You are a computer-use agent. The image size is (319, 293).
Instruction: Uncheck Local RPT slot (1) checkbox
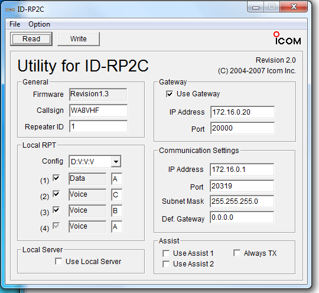(56, 178)
